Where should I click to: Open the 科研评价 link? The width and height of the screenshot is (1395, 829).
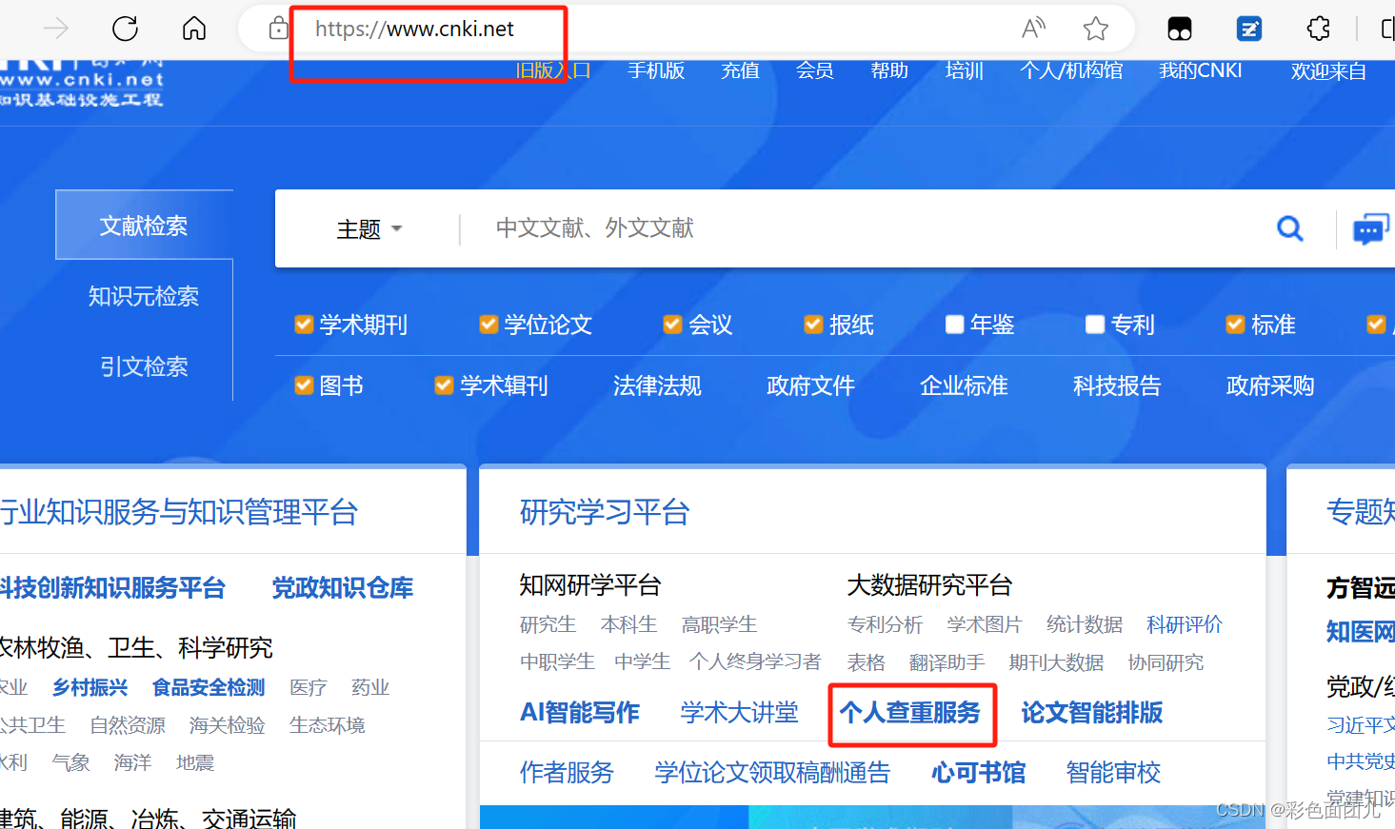click(1185, 624)
